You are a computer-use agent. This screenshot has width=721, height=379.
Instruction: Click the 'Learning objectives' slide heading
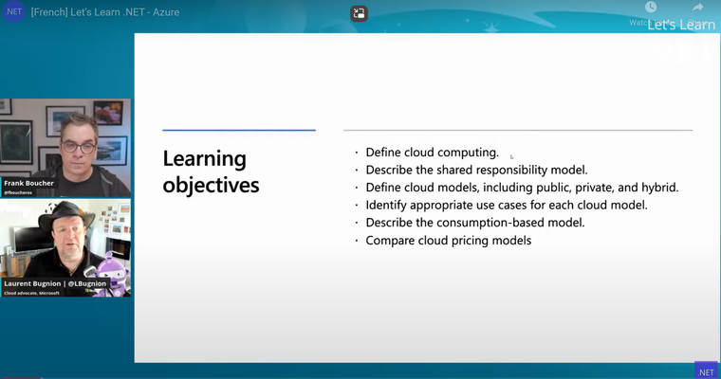tap(211, 171)
